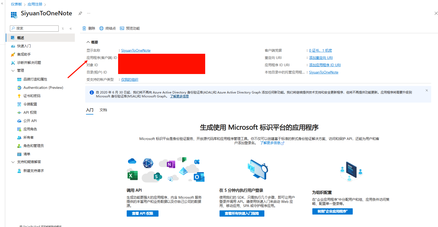The height and width of the screenshot is (227, 438).
Task: Collapse the left menu with double chevron
Action: [71, 29]
